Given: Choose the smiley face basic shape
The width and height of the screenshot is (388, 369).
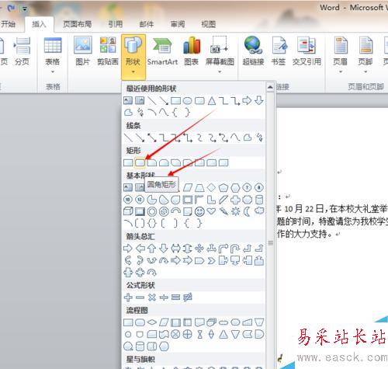Looking at the screenshot, I should [199, 211].
